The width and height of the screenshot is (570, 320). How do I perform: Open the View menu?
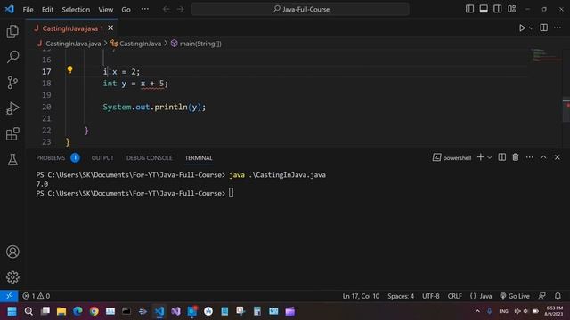[x=105, y=10]
